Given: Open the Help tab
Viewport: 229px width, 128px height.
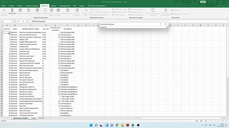Looking at the screenshot, I should (82, 6).
